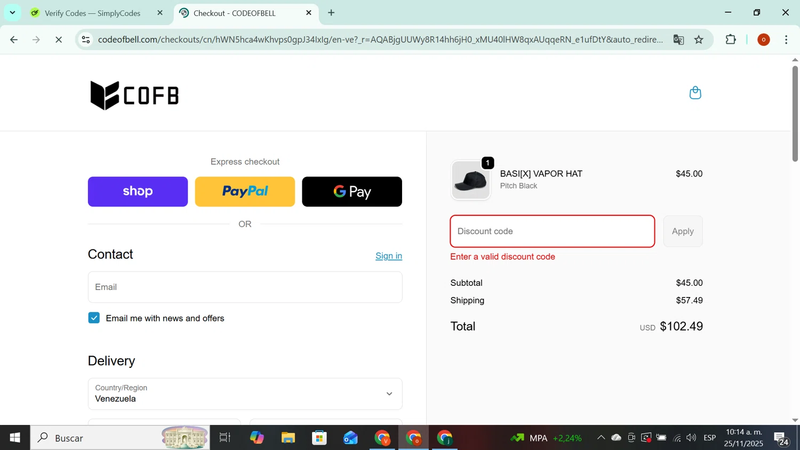800x450 pixels.
Task: Bookmark this page with the star
Action: [x=699, y=39]
